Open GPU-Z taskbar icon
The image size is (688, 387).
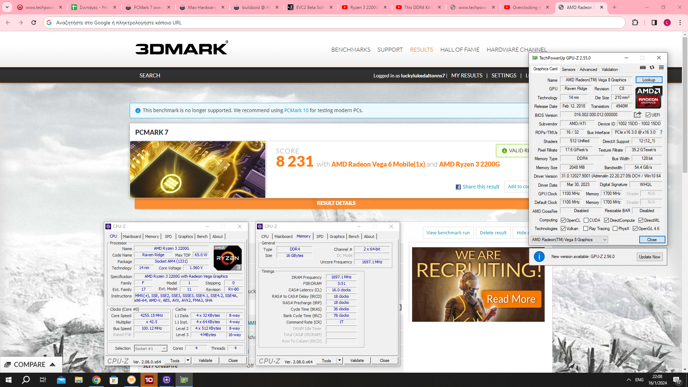click(184, 380)
